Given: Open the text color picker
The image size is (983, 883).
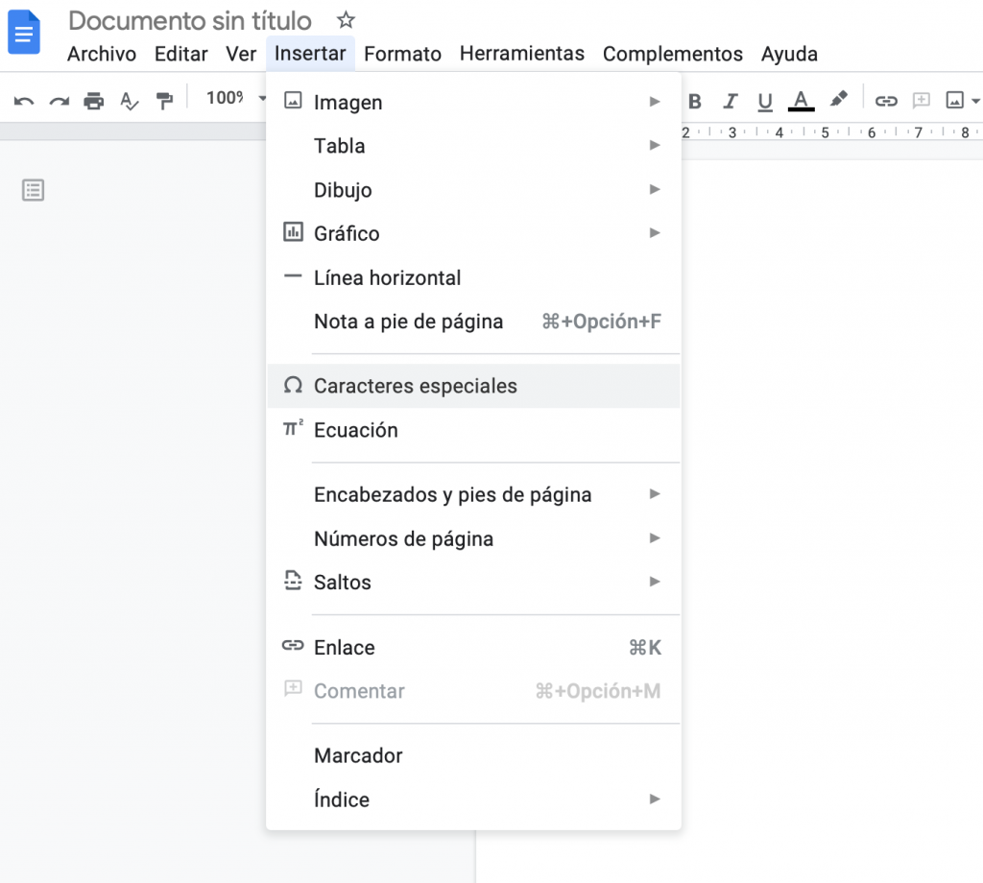Looking at the screenshot, I should tap(802, 100).
